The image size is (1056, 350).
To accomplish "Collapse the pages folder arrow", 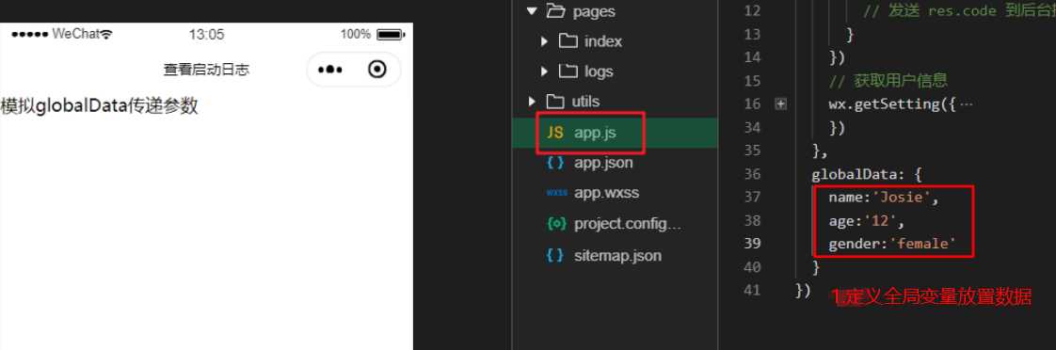I will pos(532,10).
